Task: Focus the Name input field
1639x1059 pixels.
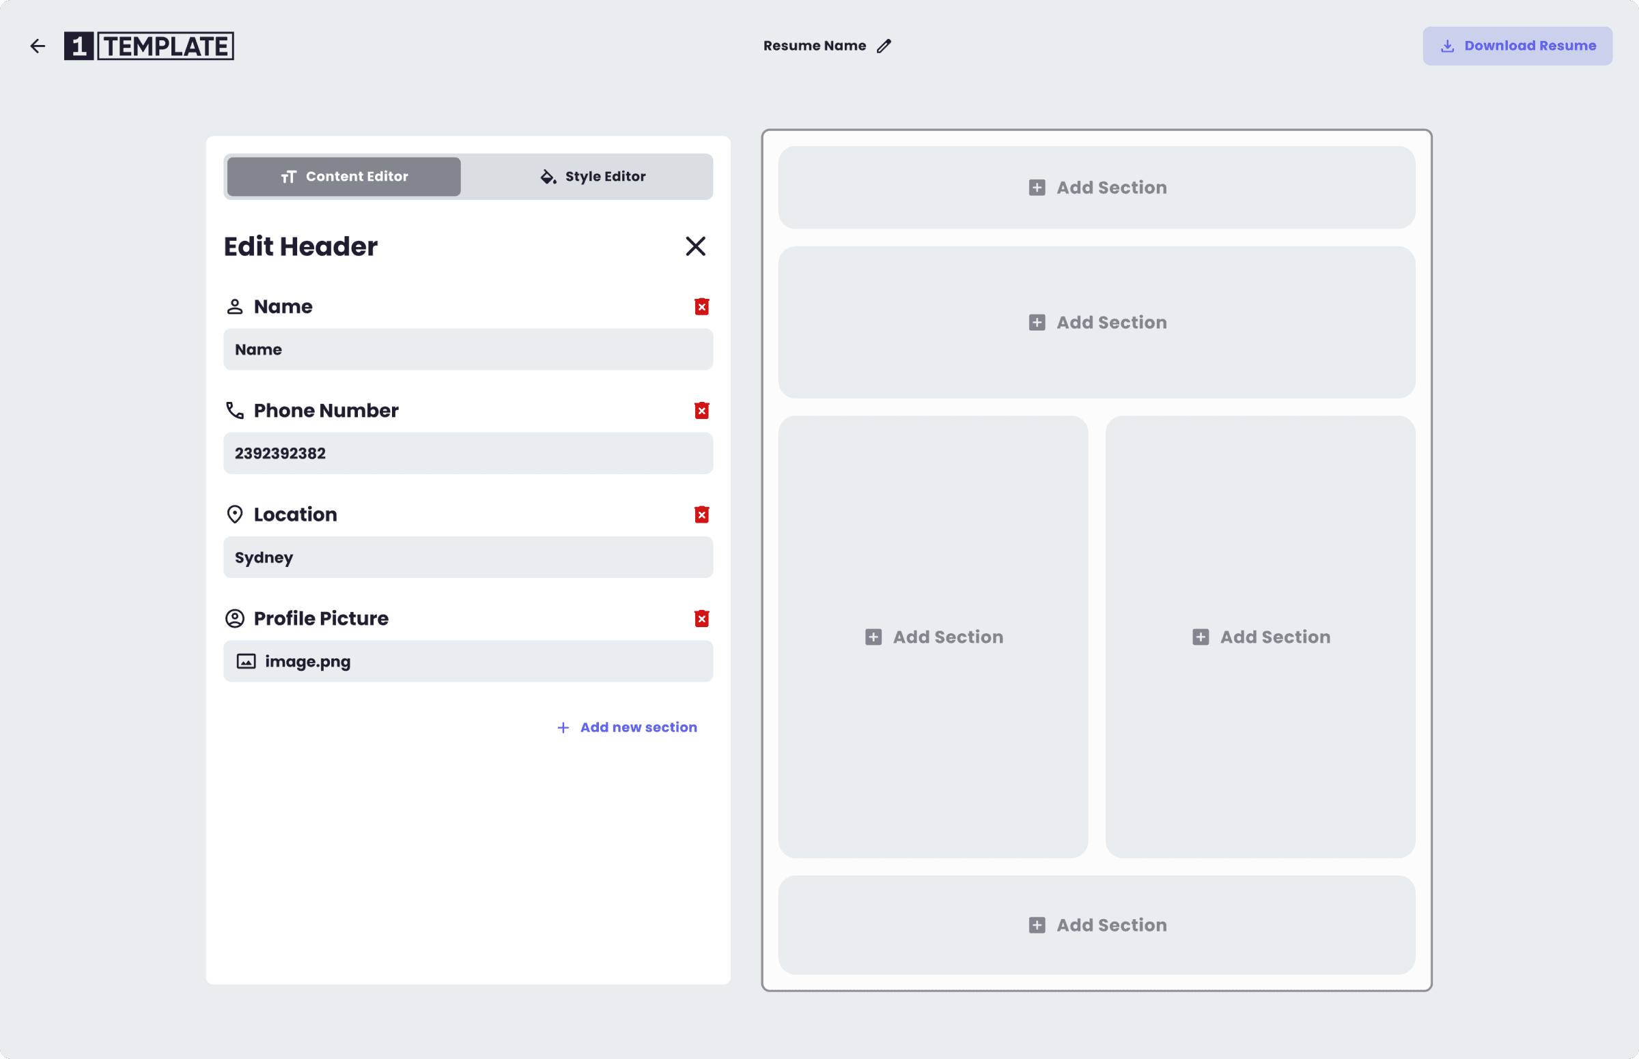Action: coord(468,349)
